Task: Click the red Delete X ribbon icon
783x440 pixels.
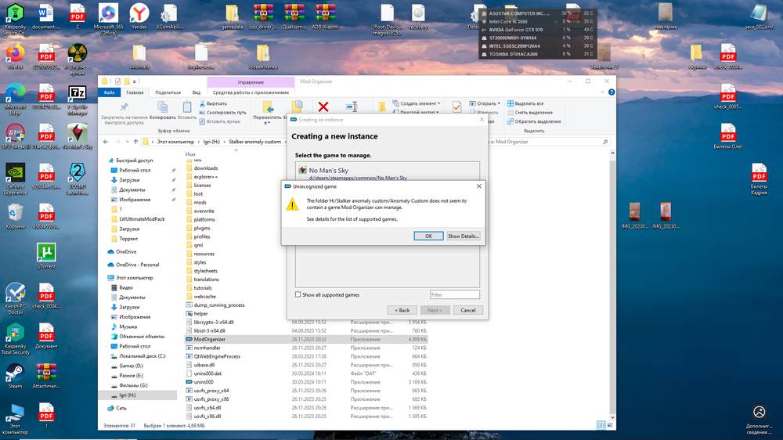Action: [x=323, y=107]
